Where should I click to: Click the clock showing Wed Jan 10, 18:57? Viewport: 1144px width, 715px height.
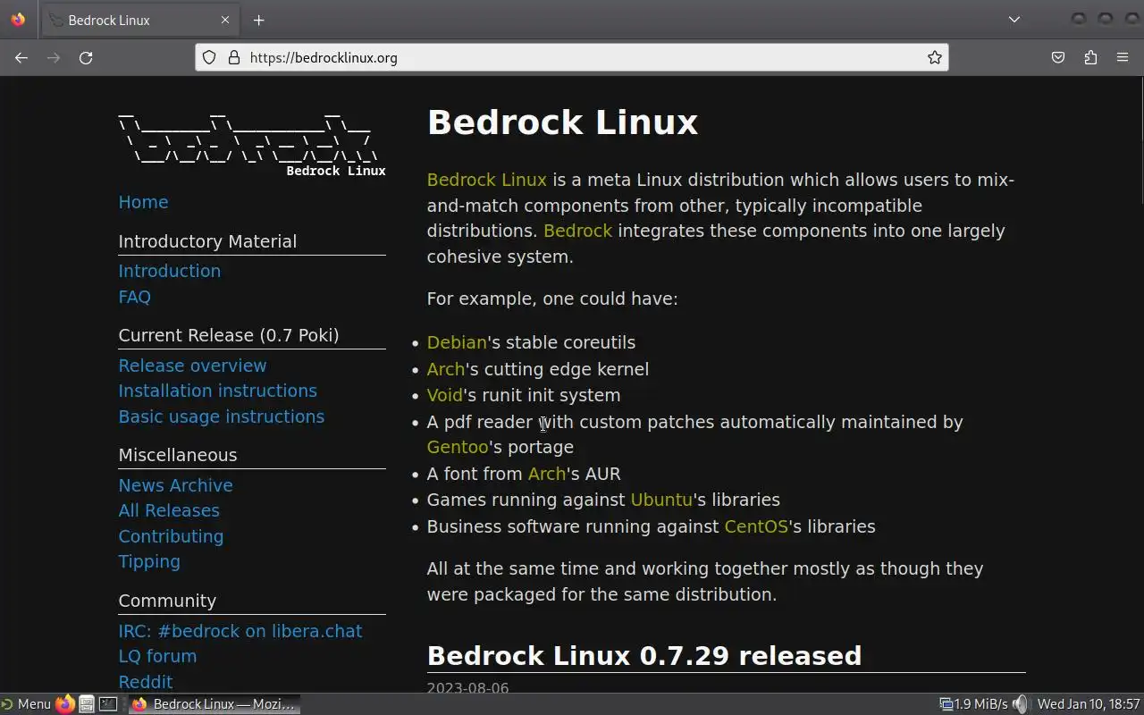point(1089,704)
